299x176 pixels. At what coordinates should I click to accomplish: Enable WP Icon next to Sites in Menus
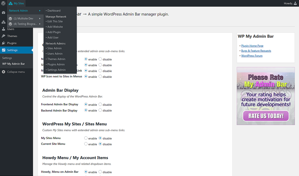(86, 77)
